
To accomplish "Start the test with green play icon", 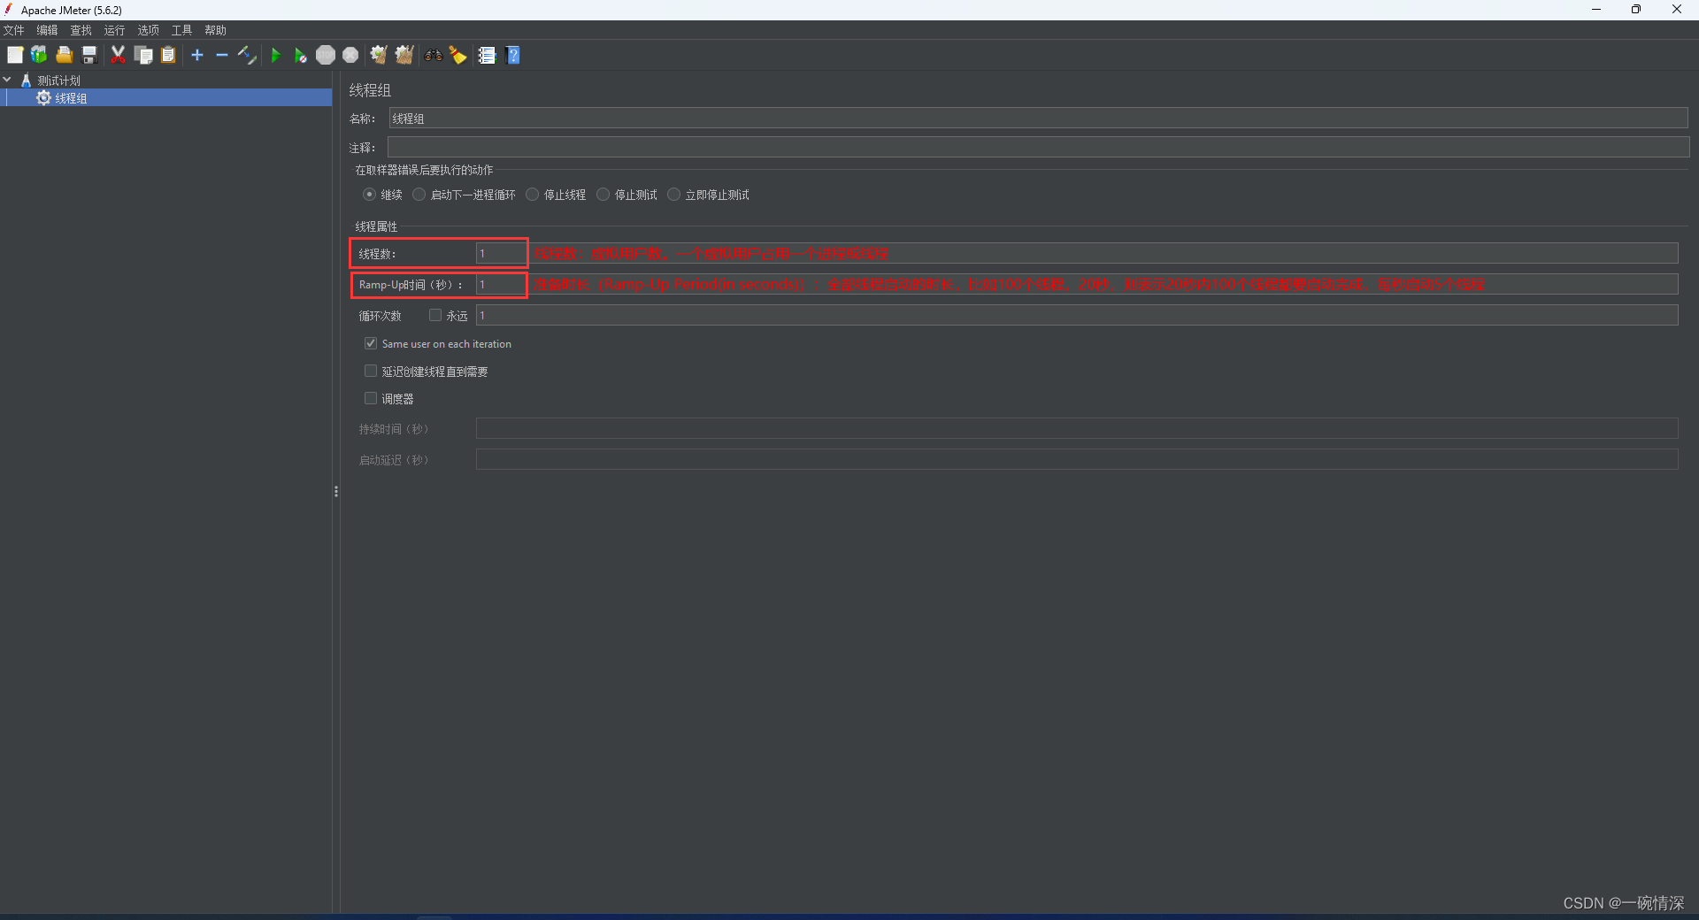I will 276,55.
